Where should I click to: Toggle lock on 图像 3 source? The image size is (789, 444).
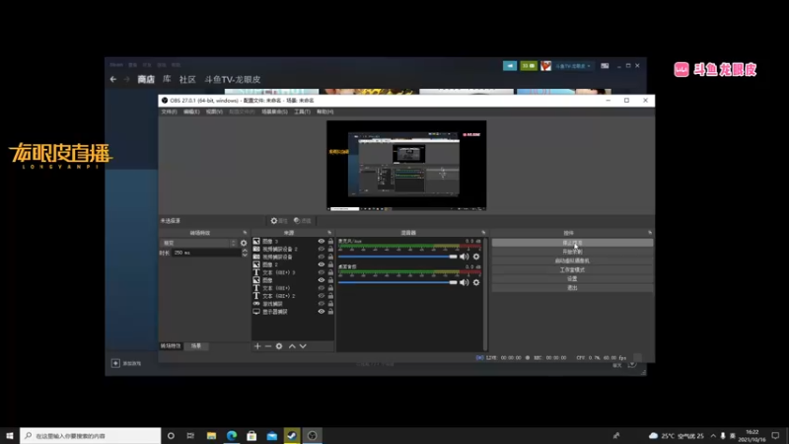tap(330, 241)
